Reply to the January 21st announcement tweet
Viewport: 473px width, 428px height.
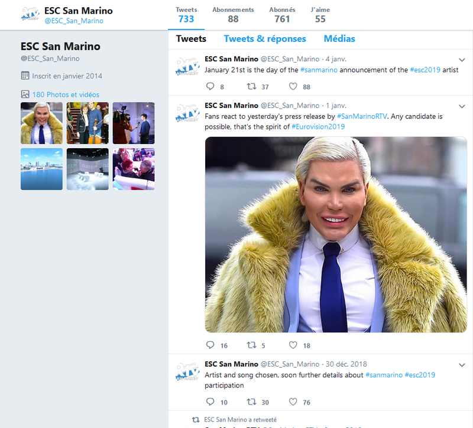coord(210,87)
